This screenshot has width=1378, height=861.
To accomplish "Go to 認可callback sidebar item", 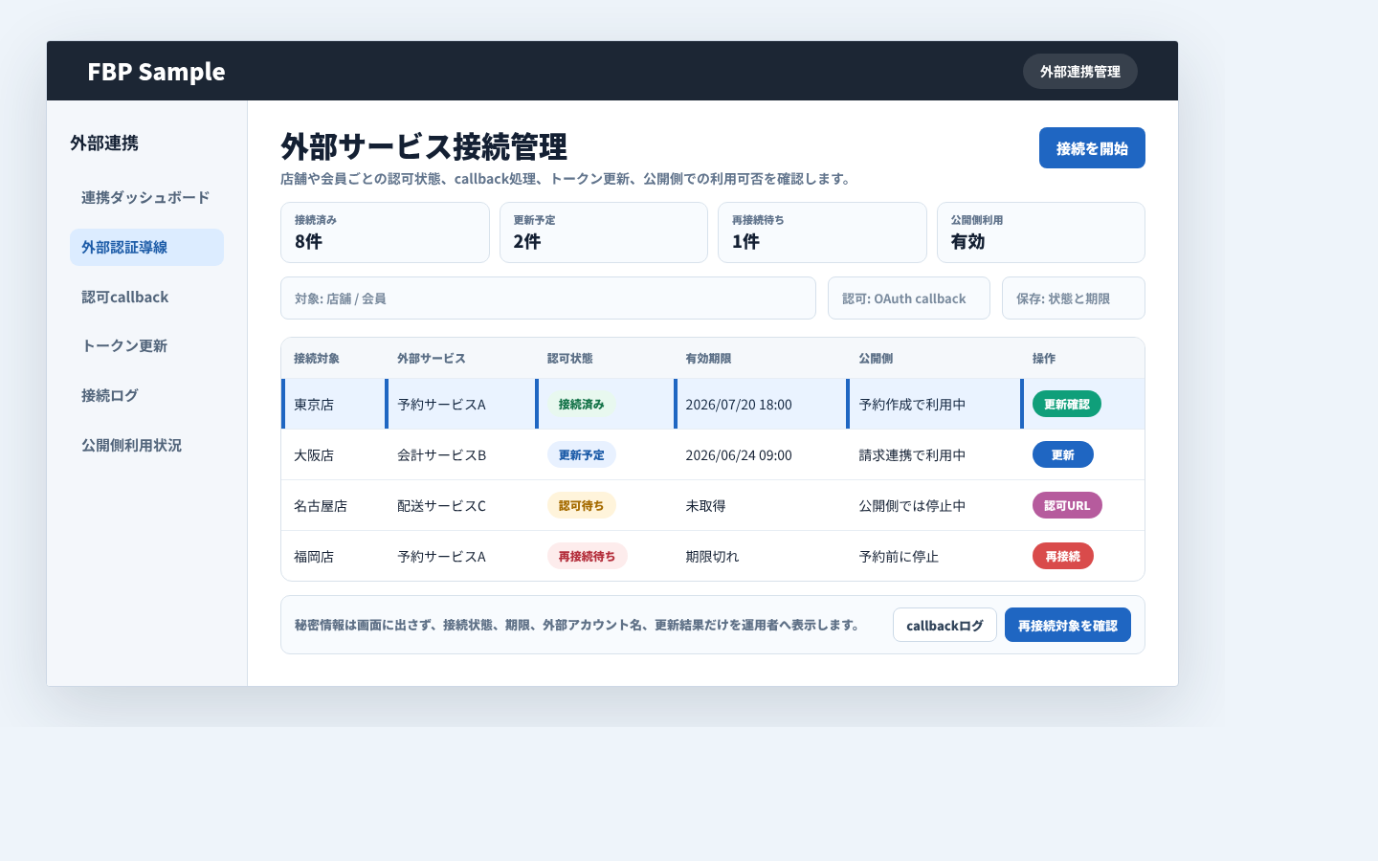I will tap(146, 297).
